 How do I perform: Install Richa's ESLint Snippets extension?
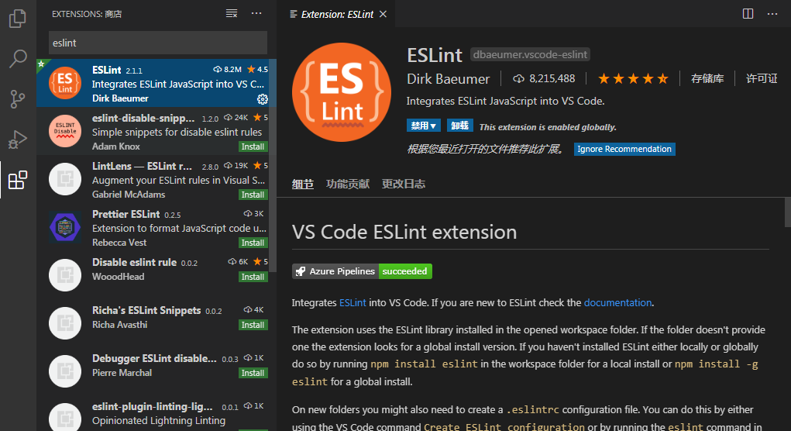point(253,325)
